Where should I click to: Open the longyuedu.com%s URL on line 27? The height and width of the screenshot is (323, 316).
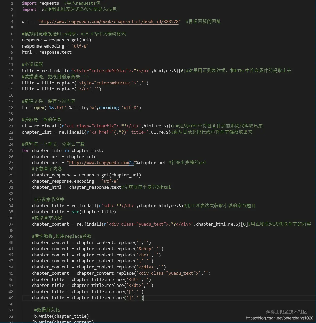[101, 163]
